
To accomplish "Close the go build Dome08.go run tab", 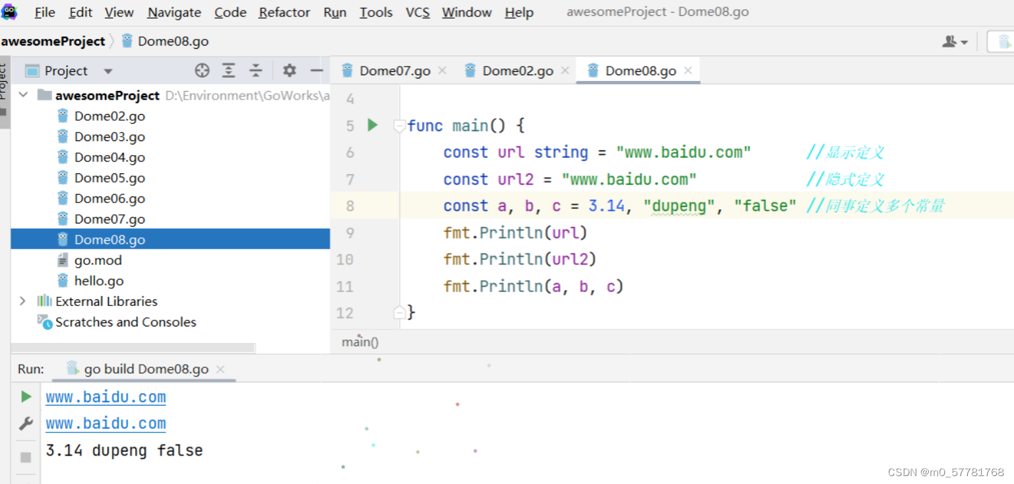I will (x=220, y=369).
